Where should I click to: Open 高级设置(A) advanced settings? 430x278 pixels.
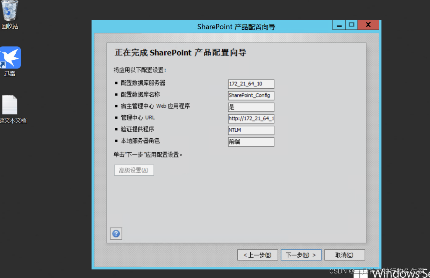pyautogui.click(x=134, y=170)
